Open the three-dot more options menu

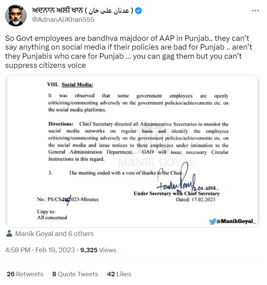pyautogui.click(x=255, y=11)
